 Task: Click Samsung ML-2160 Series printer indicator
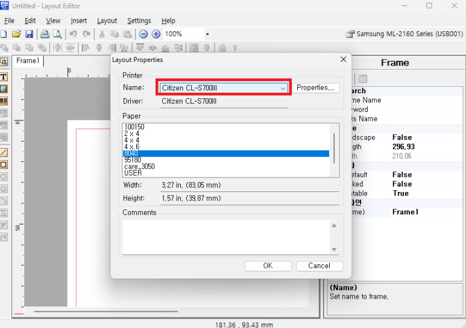[x=405, y=34]
